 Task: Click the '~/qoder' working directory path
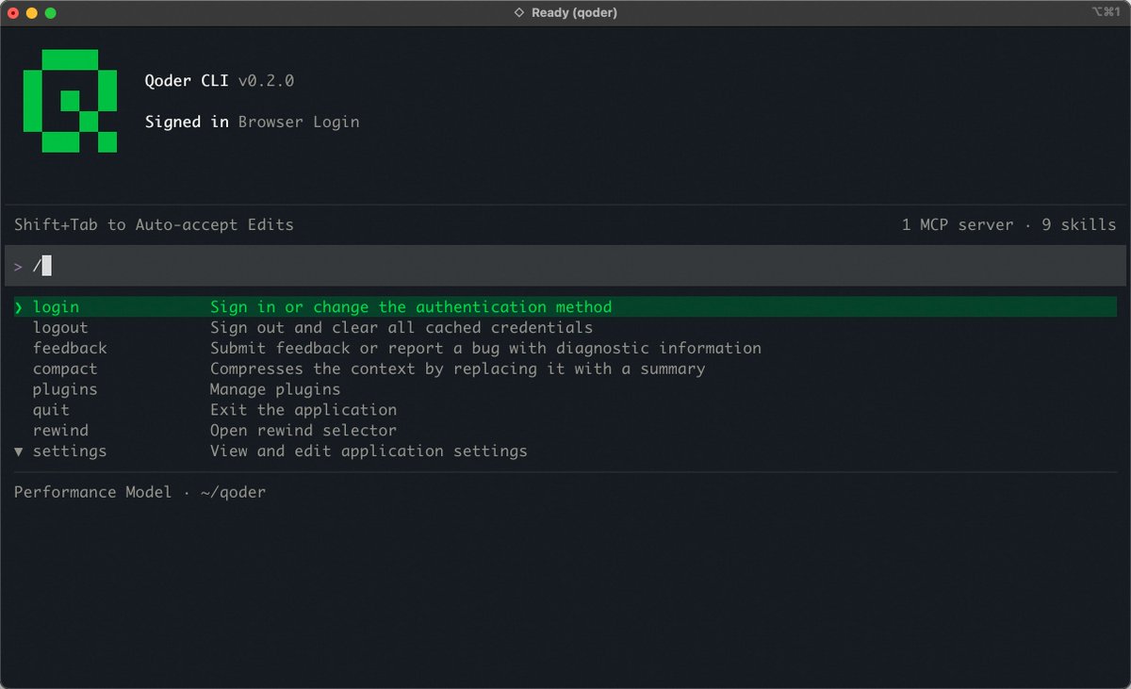(233, 492)
